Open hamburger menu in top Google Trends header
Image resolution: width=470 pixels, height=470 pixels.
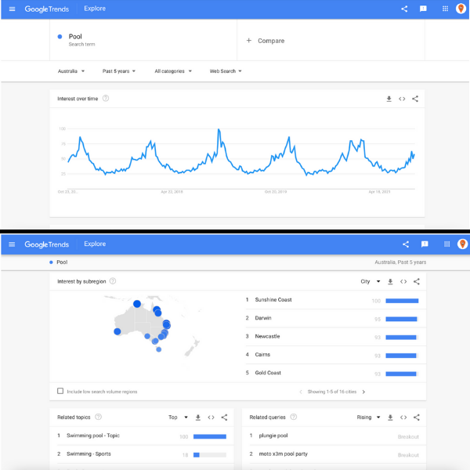coord(12,9)
